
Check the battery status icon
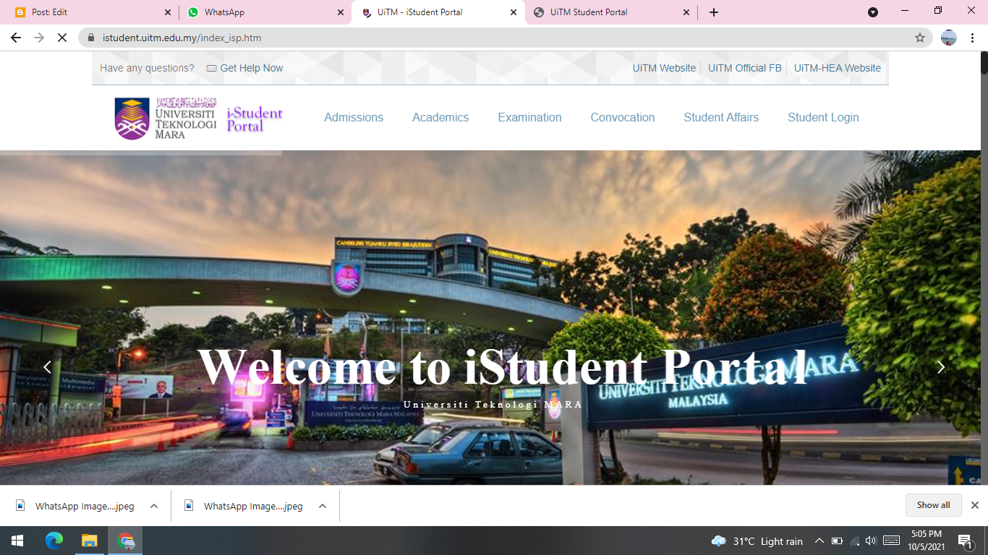pos(837,541)
